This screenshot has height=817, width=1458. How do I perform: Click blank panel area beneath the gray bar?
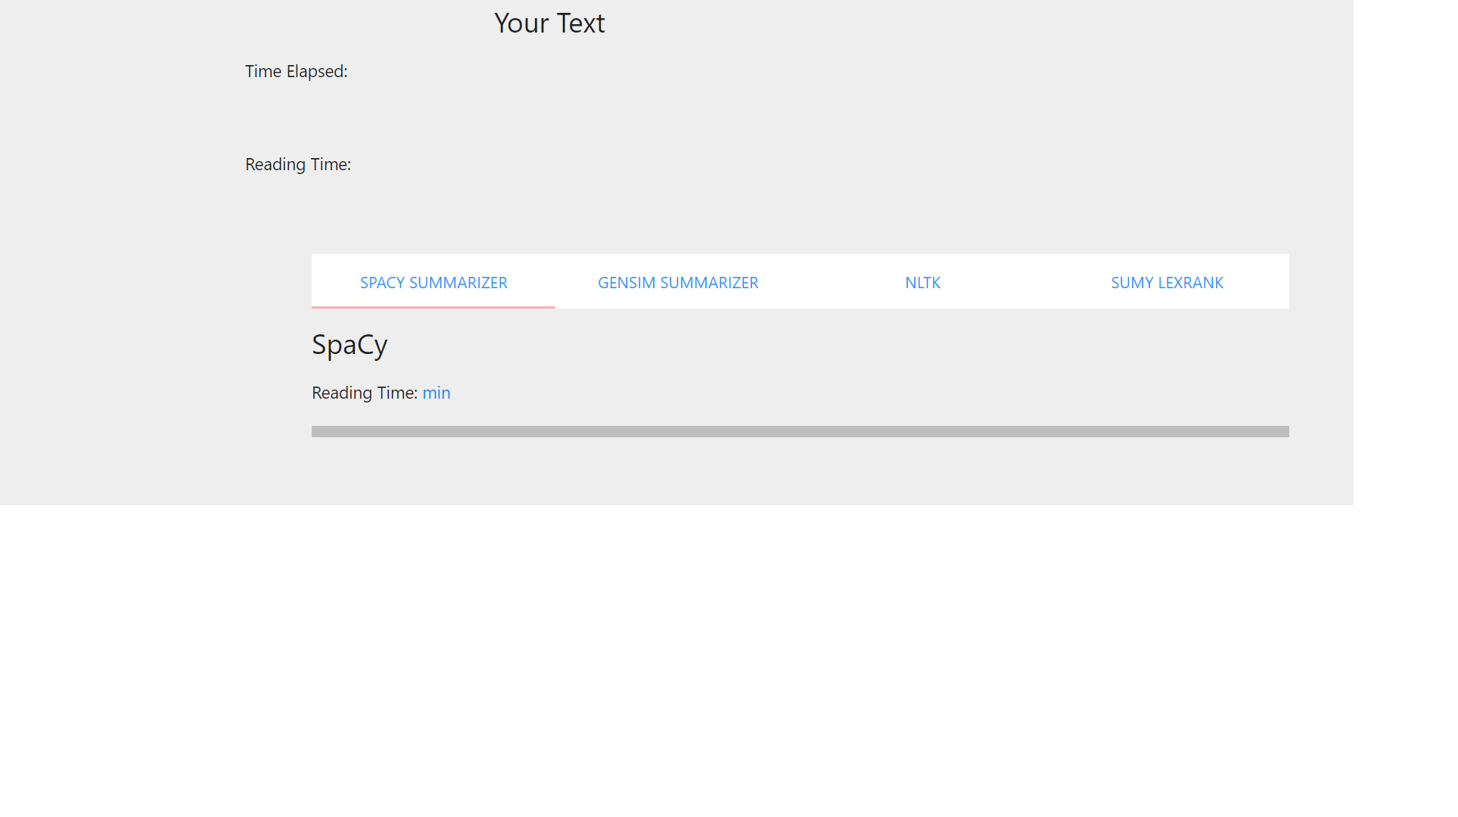(x=800, y=471)
